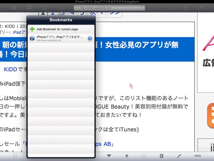Tap the share icon in the top toolbar

tap(185, 8)
